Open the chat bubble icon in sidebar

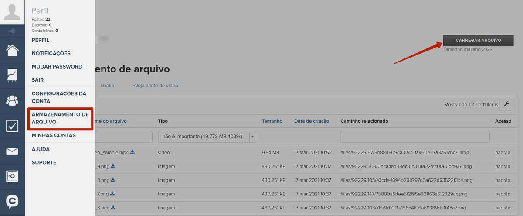12,201
